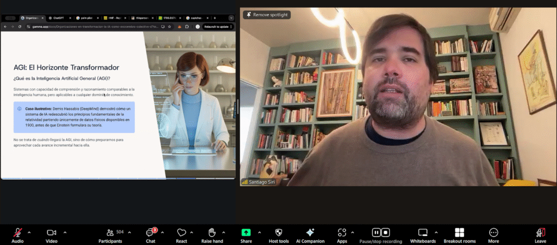This screenshot has height=245, width=557.
Task: Click the Remove spotlight button
Action: 267,15
